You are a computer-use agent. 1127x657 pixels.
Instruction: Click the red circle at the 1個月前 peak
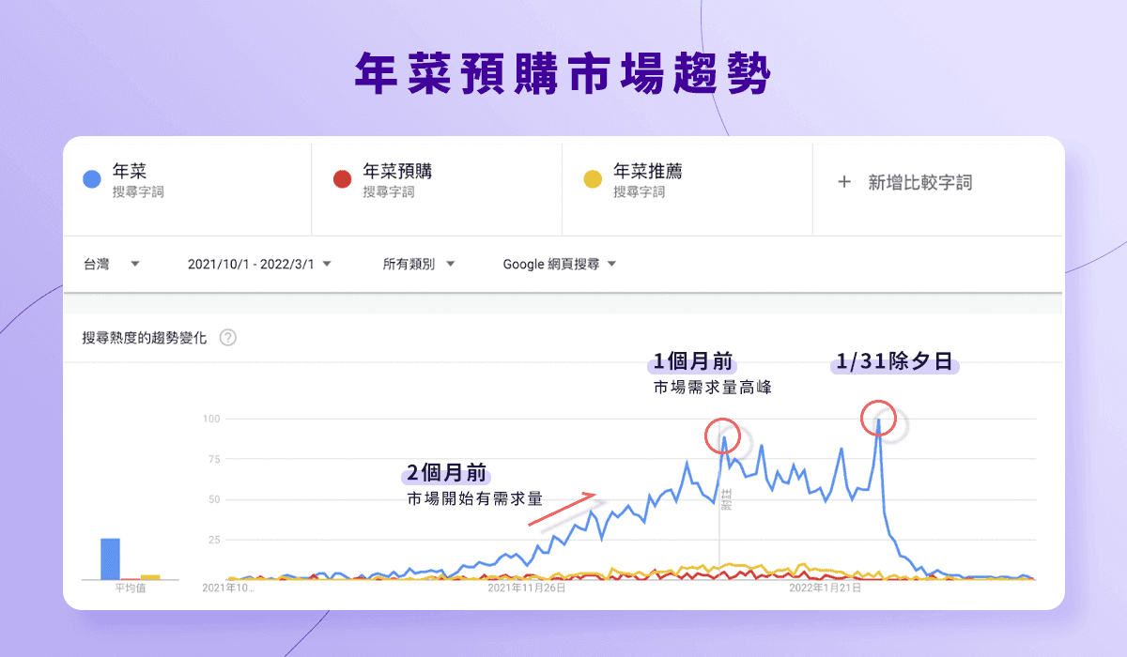tap(723, 435)
